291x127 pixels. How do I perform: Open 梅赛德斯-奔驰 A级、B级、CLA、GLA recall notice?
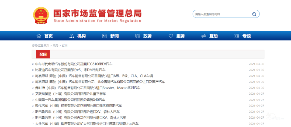[94, 76]
